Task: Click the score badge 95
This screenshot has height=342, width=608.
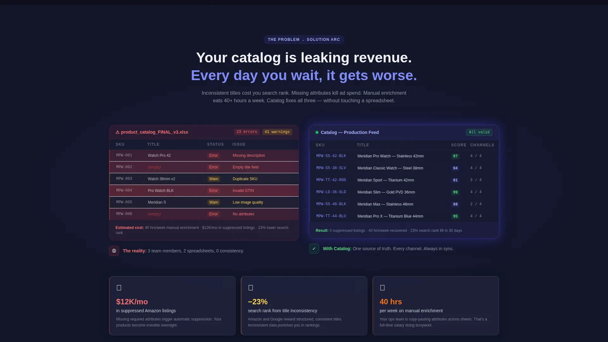Action: click(x=455, y=216)
